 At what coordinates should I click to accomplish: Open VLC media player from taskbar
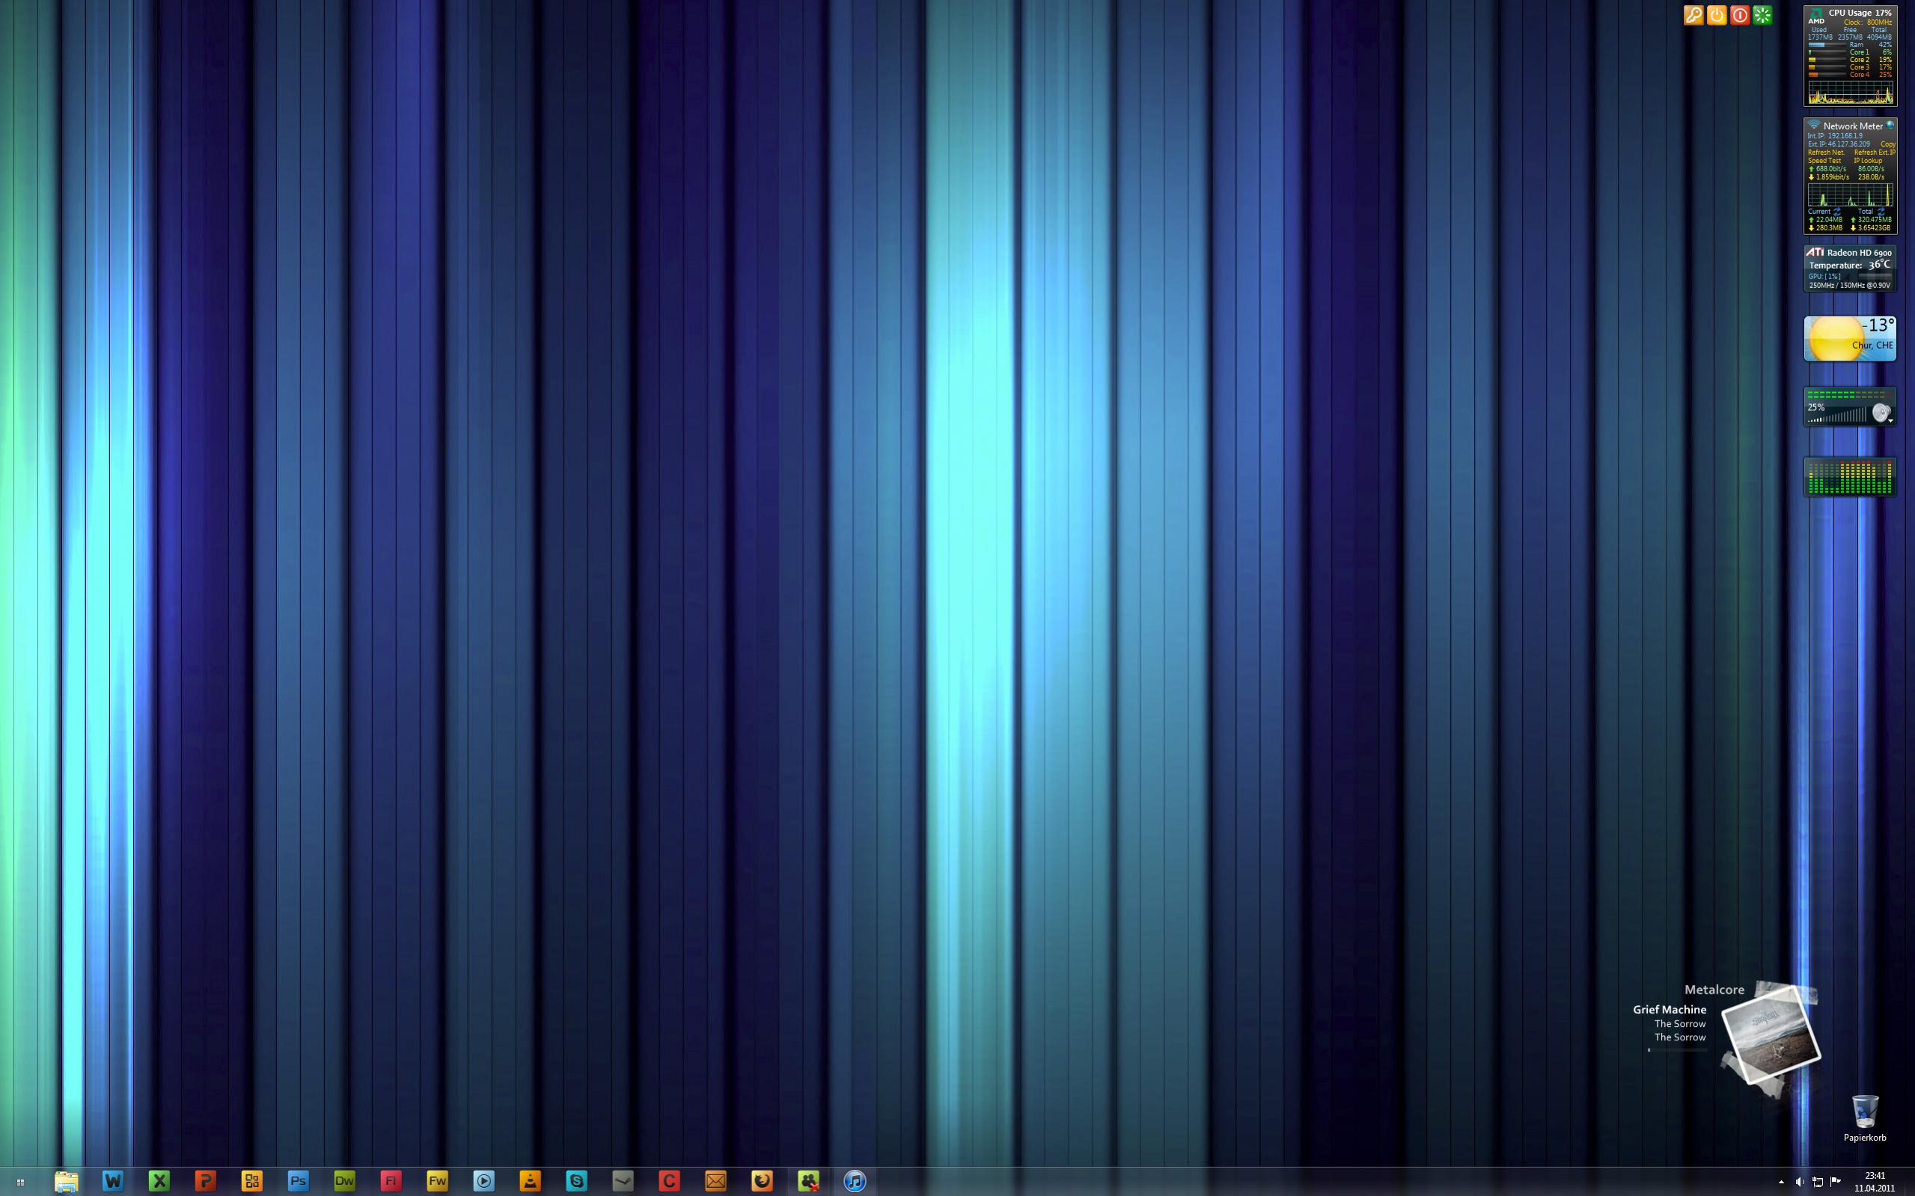pyautogui.click(x=530, y=1181)
